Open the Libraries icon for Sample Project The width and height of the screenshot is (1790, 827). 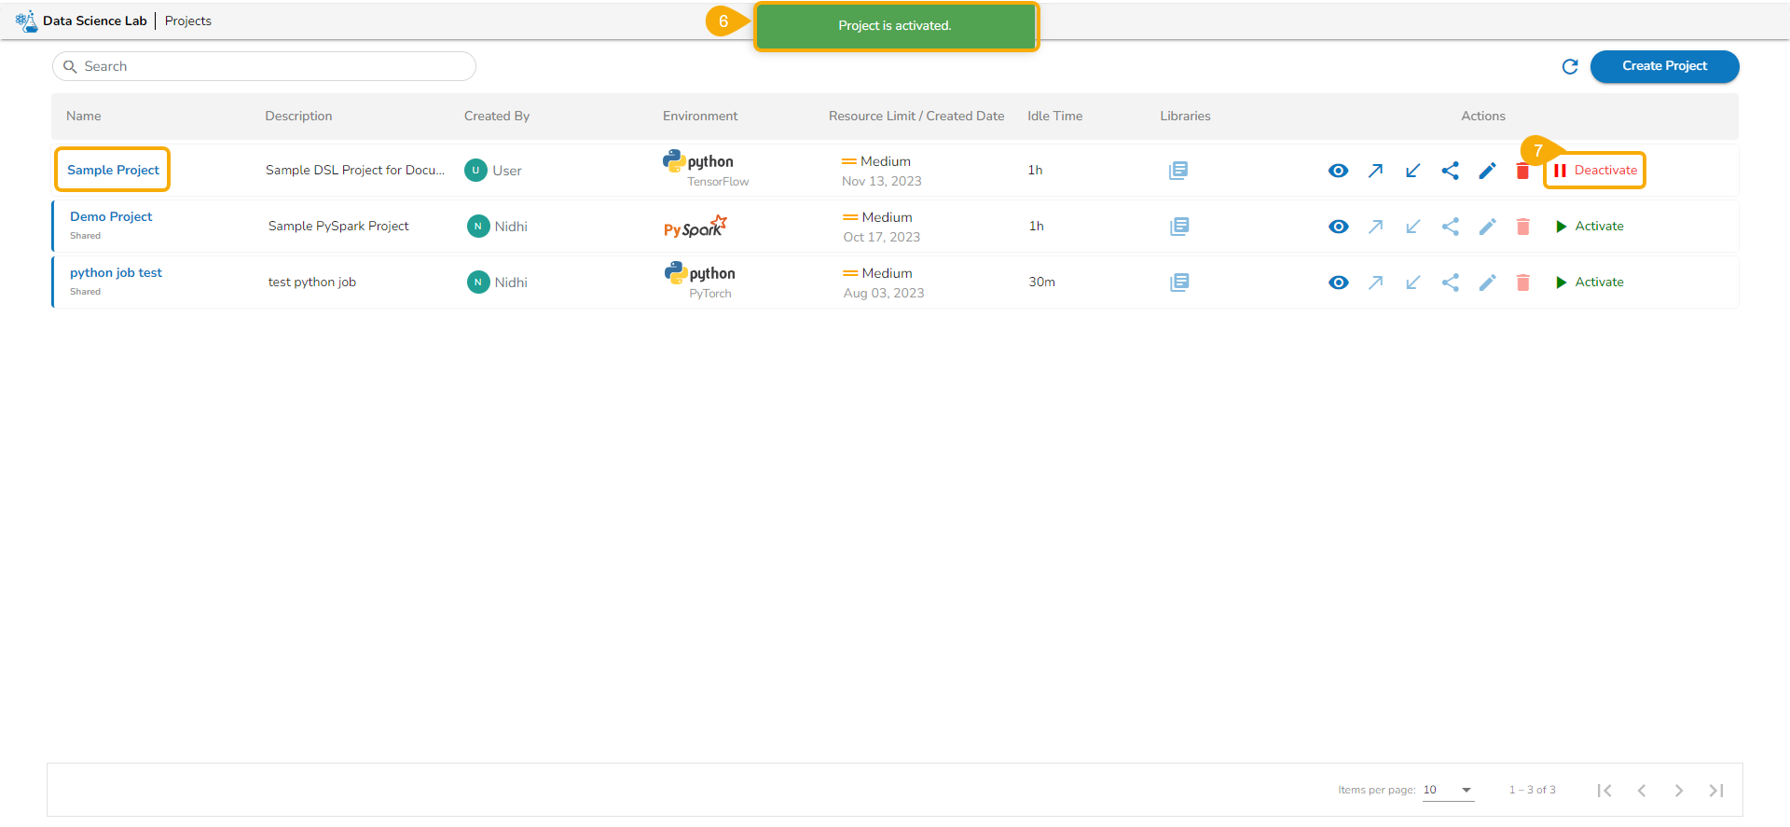pyautogui.click(x=1178, y=171)
